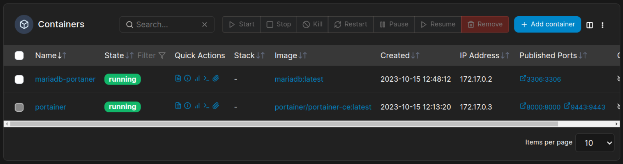Open the State column Filter
623x164 pixels.
(151, 55)
